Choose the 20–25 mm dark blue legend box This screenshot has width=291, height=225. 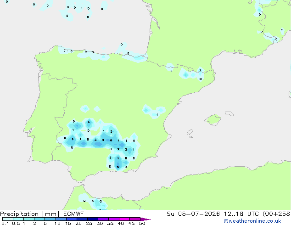[82, 219]
